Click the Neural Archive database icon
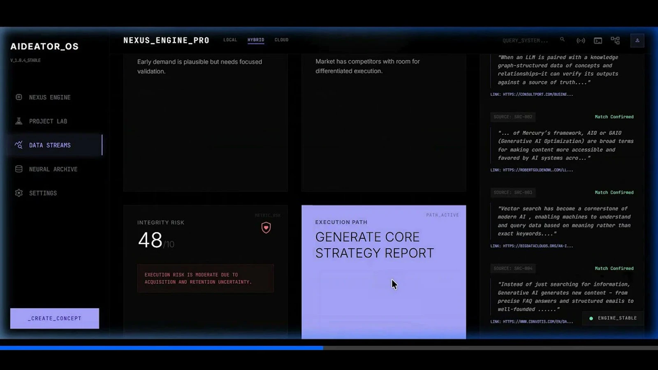Viewport: 658px width, 370px height. (x=19, y=169)
